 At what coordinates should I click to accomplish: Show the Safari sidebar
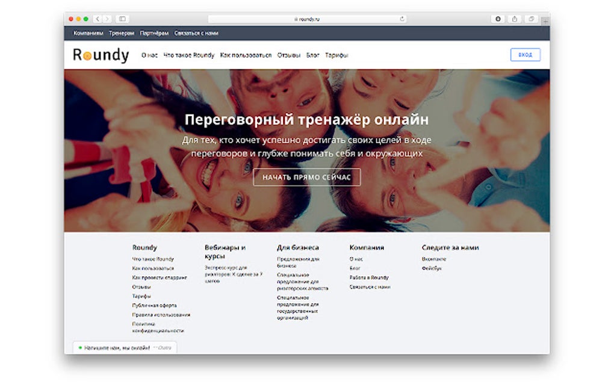(x=122, y=19)
